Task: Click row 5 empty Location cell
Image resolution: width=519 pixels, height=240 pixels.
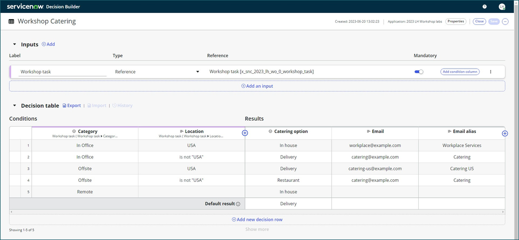Action: pyautogui.click(x=192, y=192)
